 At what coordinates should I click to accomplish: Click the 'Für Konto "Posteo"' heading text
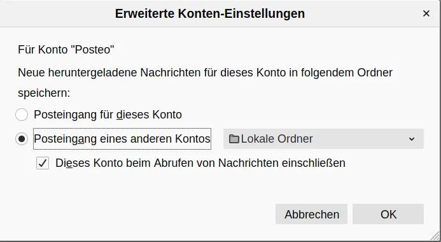(x=66, y=50)
